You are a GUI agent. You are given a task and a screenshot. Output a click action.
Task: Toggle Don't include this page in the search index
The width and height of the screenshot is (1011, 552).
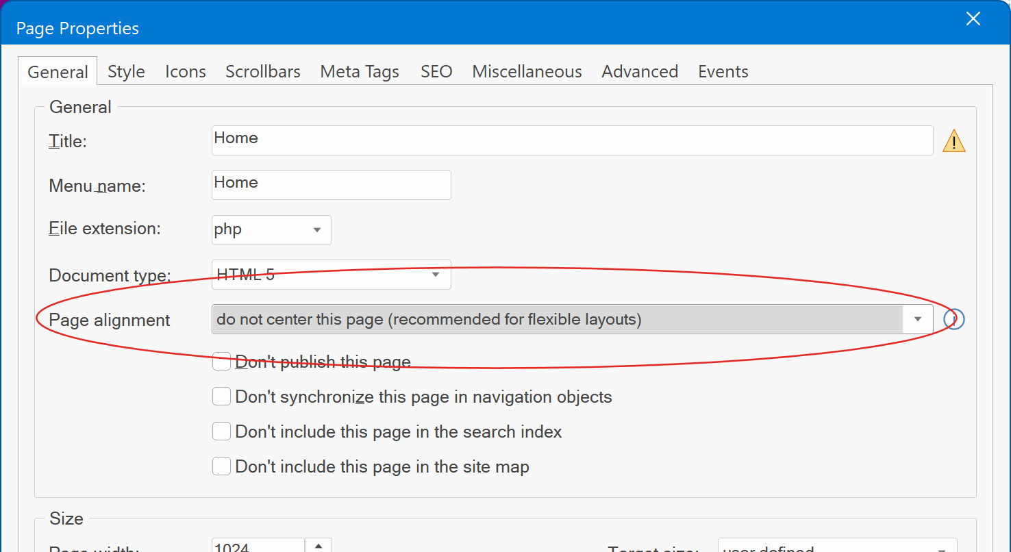(221, 431)
